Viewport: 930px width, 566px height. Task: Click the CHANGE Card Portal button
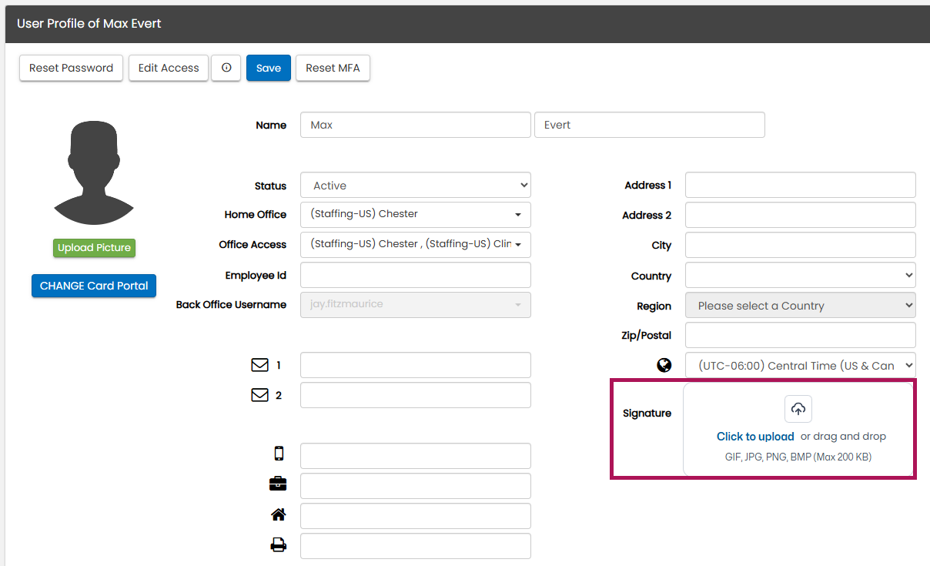[94, 286]
